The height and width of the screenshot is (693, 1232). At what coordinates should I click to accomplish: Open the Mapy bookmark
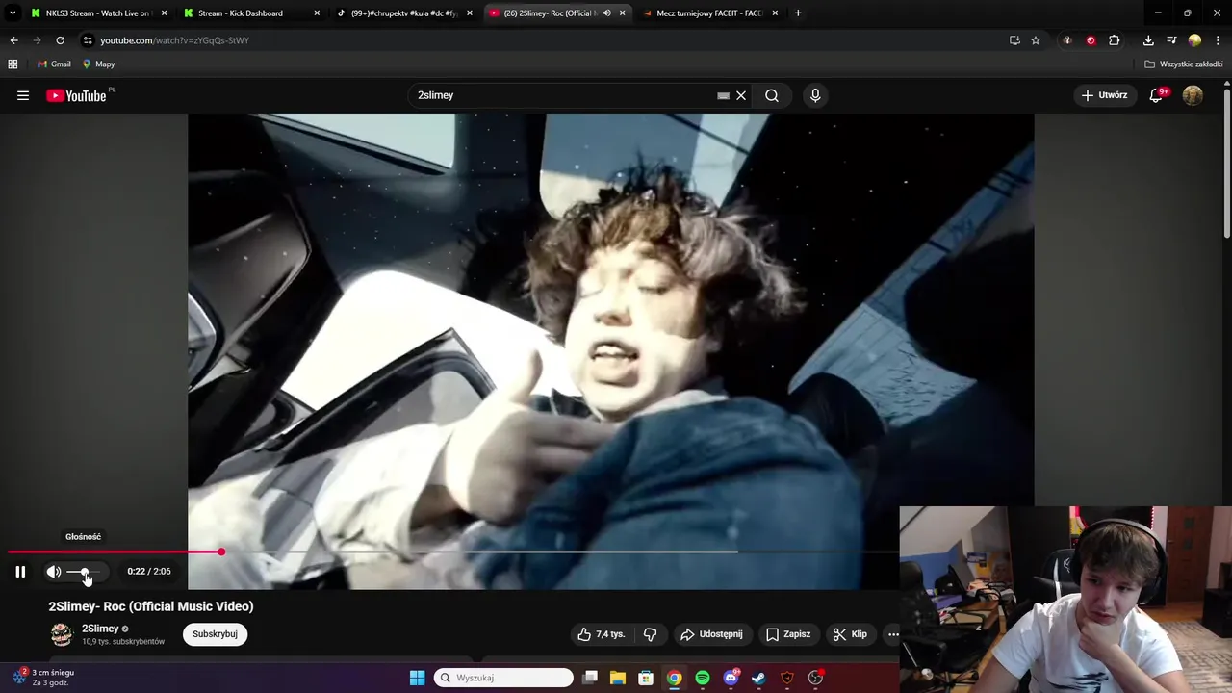coord(98,64)
